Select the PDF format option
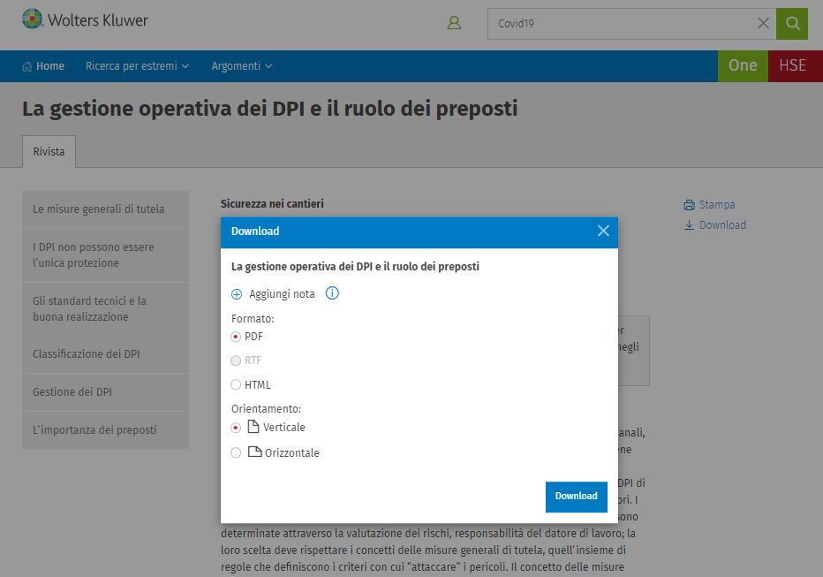The width and height of the screenshot is (823, 577). pyautogui.click(x=236, y=337)
